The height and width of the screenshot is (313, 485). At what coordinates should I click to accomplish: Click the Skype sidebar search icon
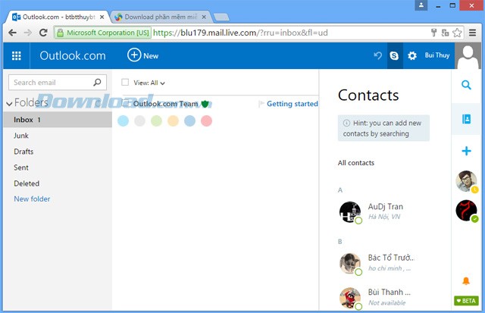[467, 85]
